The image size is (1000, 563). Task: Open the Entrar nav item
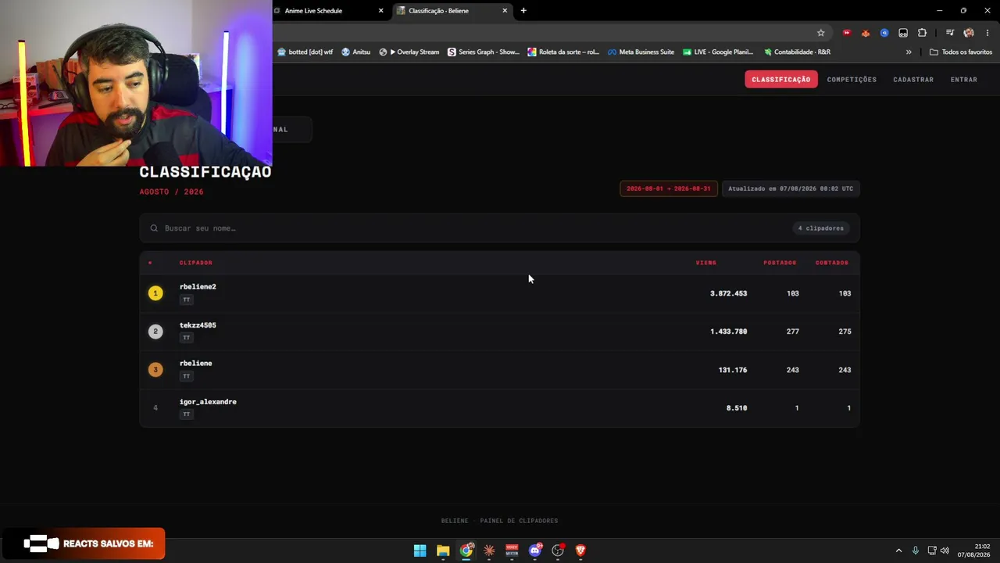(964, 80)
